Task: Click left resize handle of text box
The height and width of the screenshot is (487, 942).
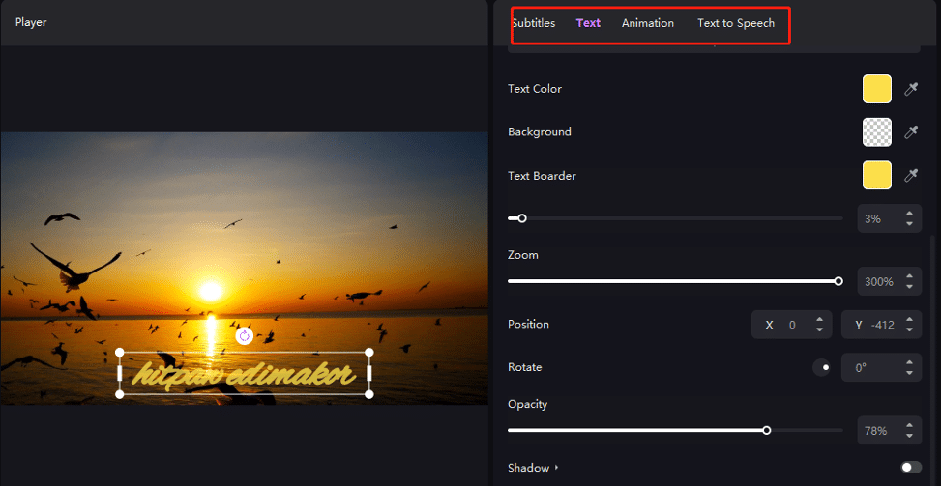Action: coord(120,373)
